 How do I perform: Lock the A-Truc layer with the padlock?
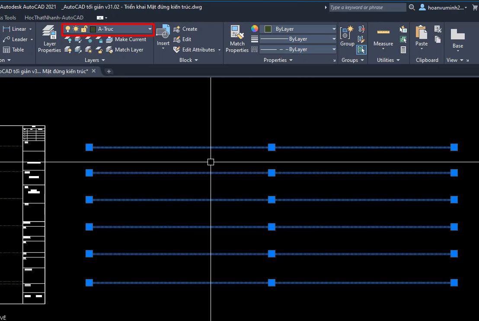[x=84, y=29]
